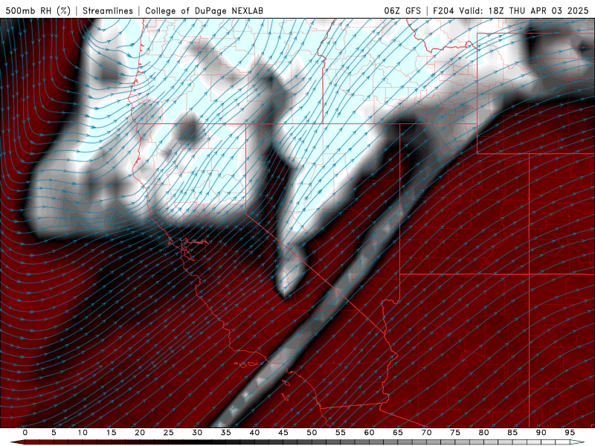Click the '50' colorbar scale label
The height and width of the screenshot is (446, 595).
click(312, 433)
